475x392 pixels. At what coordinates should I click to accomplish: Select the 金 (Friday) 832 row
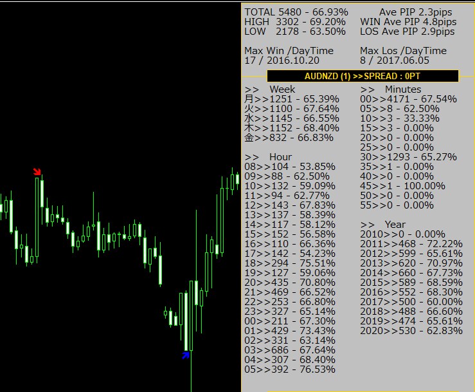[x=289, y=138]
